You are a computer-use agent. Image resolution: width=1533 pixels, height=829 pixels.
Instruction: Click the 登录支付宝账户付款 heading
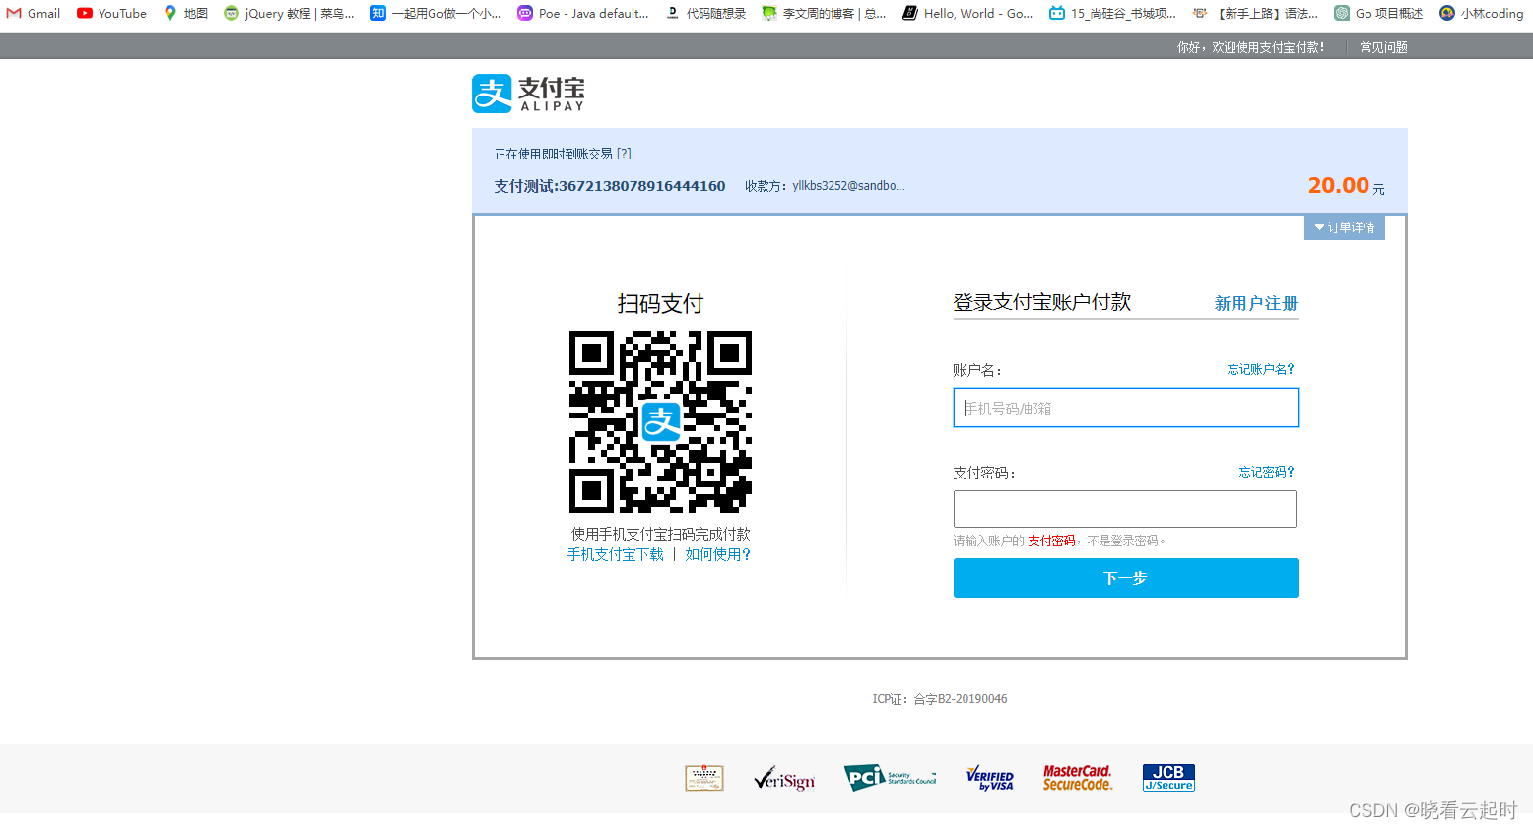tap(1041, 302)
